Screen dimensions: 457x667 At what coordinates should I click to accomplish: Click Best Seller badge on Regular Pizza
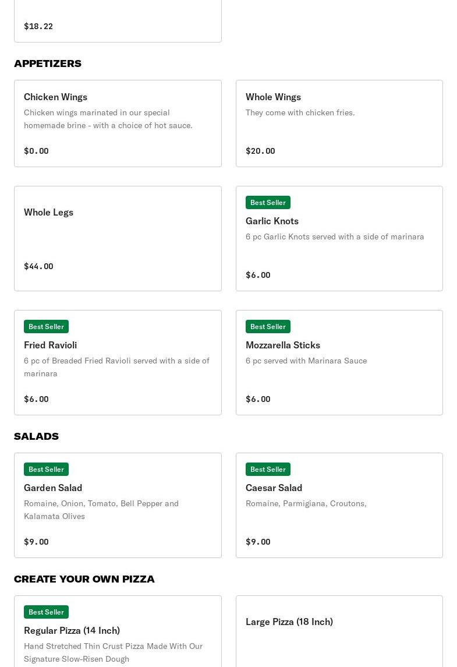[x=46, y=612]
